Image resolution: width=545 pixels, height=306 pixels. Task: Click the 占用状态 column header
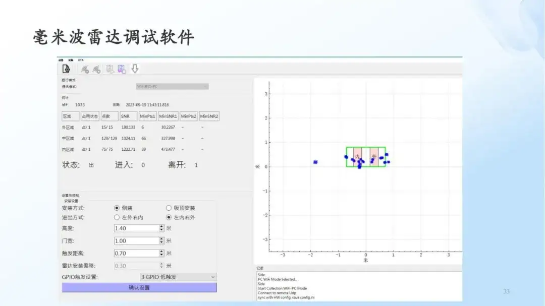click(x=90, y=116)
